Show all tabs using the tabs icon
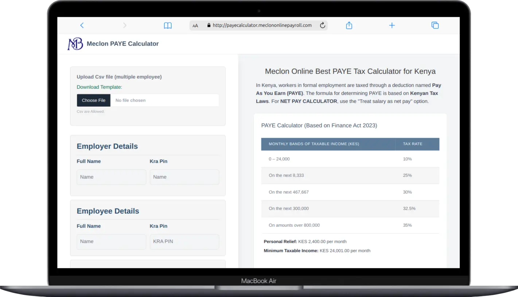This screenshot has width=518, height=297. (435, 25)
